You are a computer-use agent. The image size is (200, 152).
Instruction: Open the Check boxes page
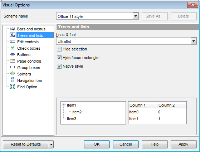coord(29,48)
